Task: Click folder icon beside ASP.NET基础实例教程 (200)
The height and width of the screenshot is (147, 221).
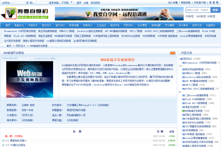Action: (x=183, y=81)
